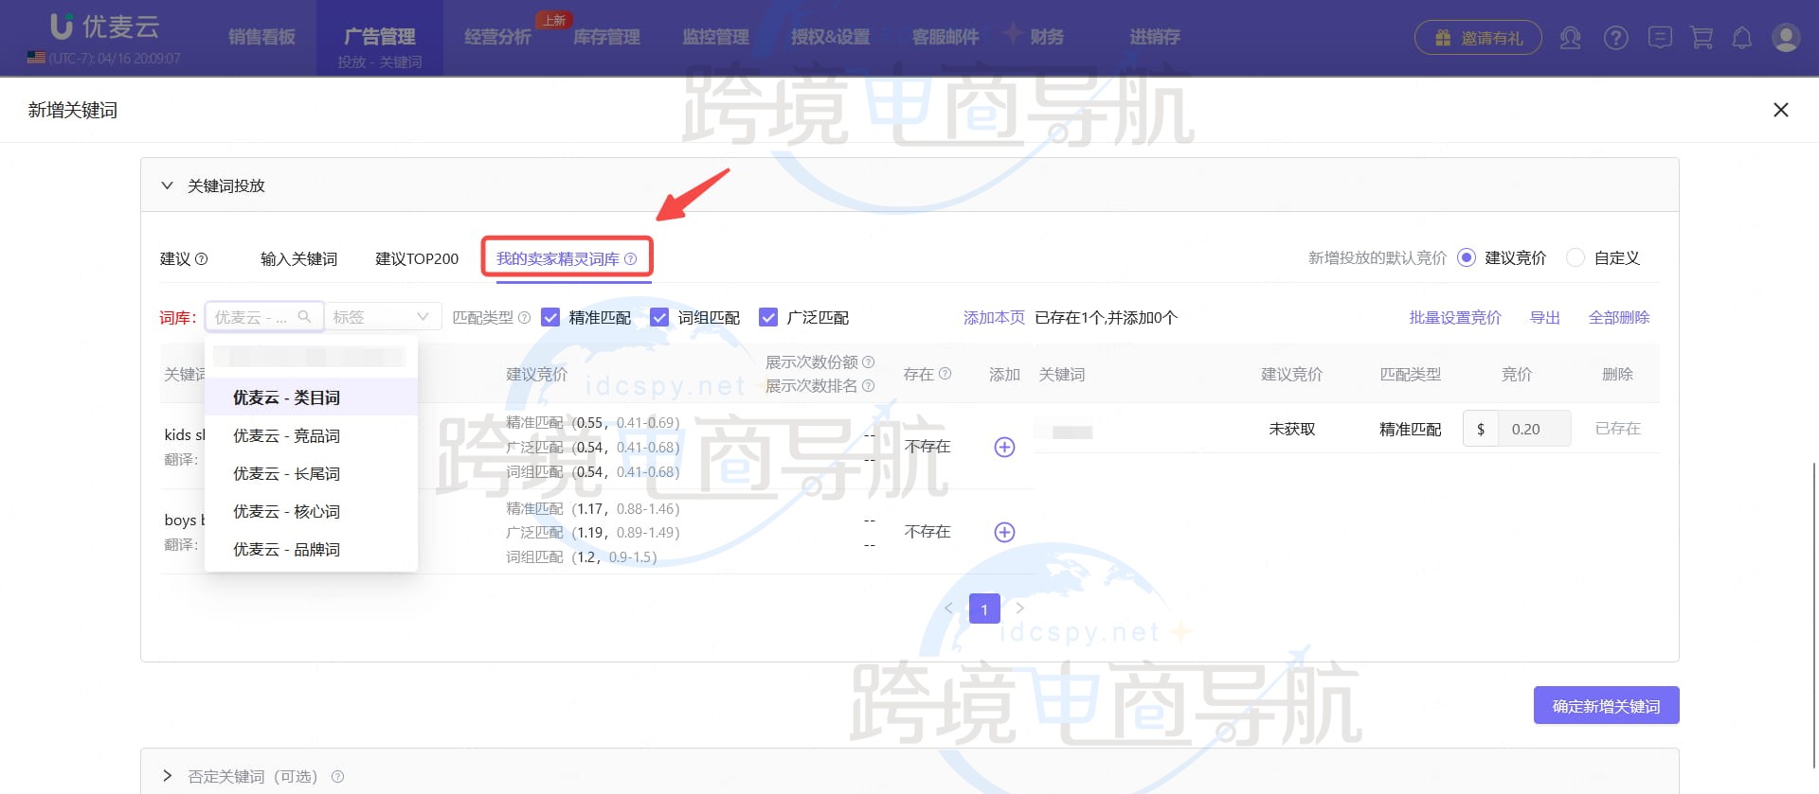
Task: Add the kids keyword with plus icon
Action: pos(1004,447)
